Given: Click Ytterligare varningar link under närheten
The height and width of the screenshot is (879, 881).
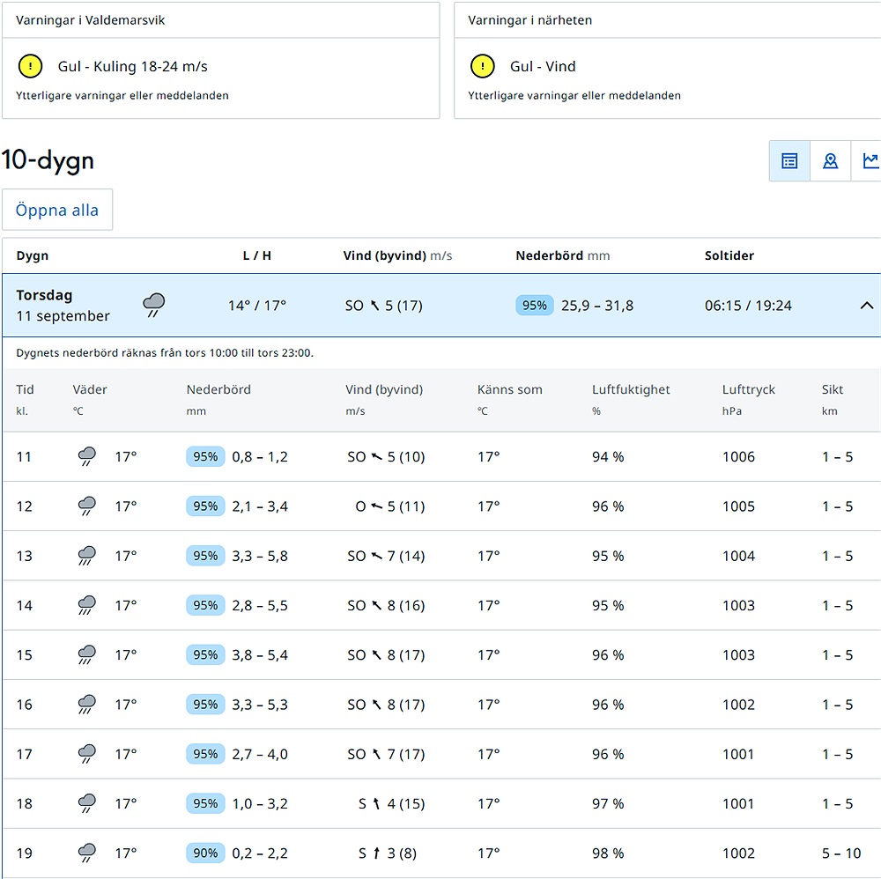Looking at the screenshot, I should [x=574, y=95].
